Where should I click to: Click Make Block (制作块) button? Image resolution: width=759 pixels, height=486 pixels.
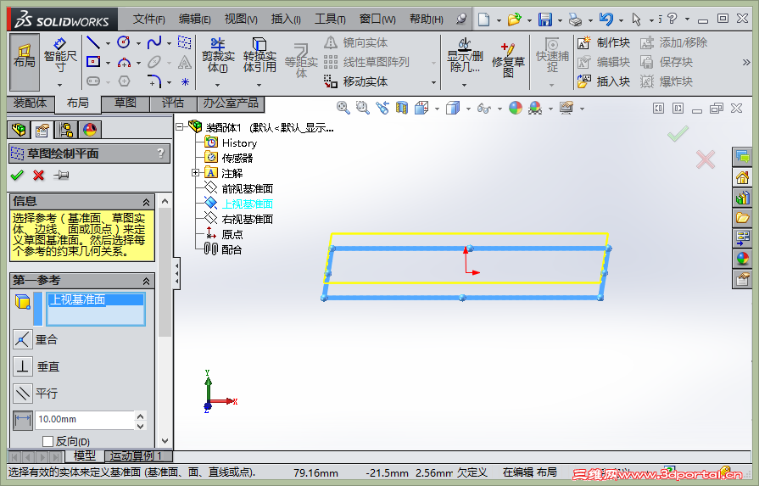pyautogui.click(x=604, y=42)
